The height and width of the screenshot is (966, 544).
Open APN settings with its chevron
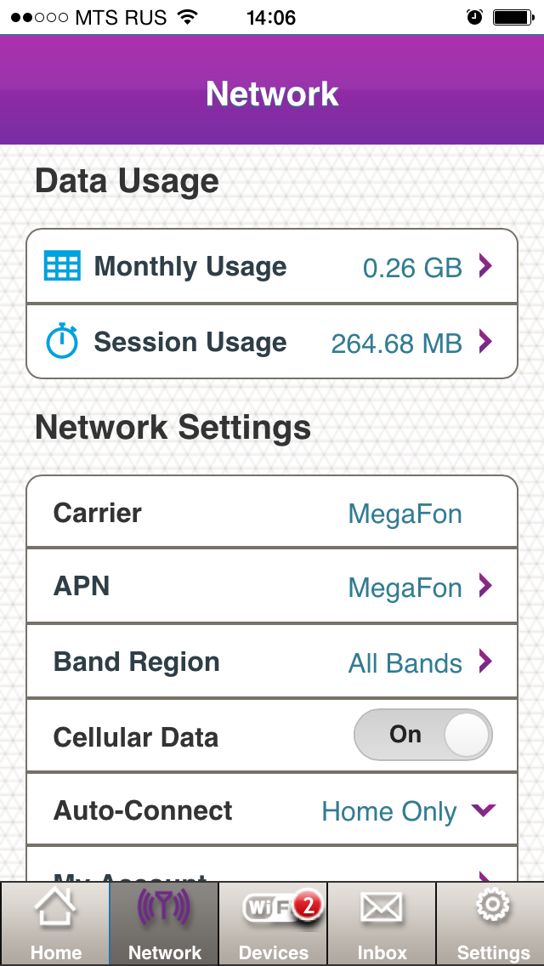(x=484, y=586)
